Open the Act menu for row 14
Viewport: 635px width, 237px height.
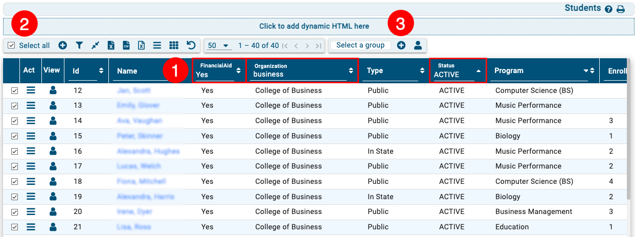point(31,121)
